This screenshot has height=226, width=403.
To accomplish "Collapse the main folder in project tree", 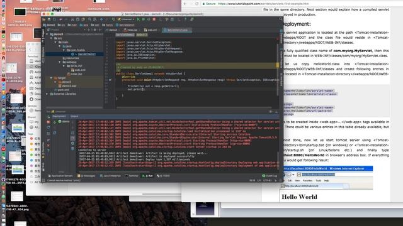I will click(55, 42).
